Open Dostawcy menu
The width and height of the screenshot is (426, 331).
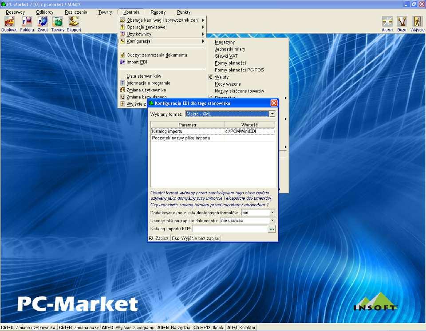(15, 12)
